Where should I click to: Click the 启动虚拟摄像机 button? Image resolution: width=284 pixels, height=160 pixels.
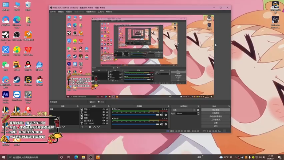point(216,116)
